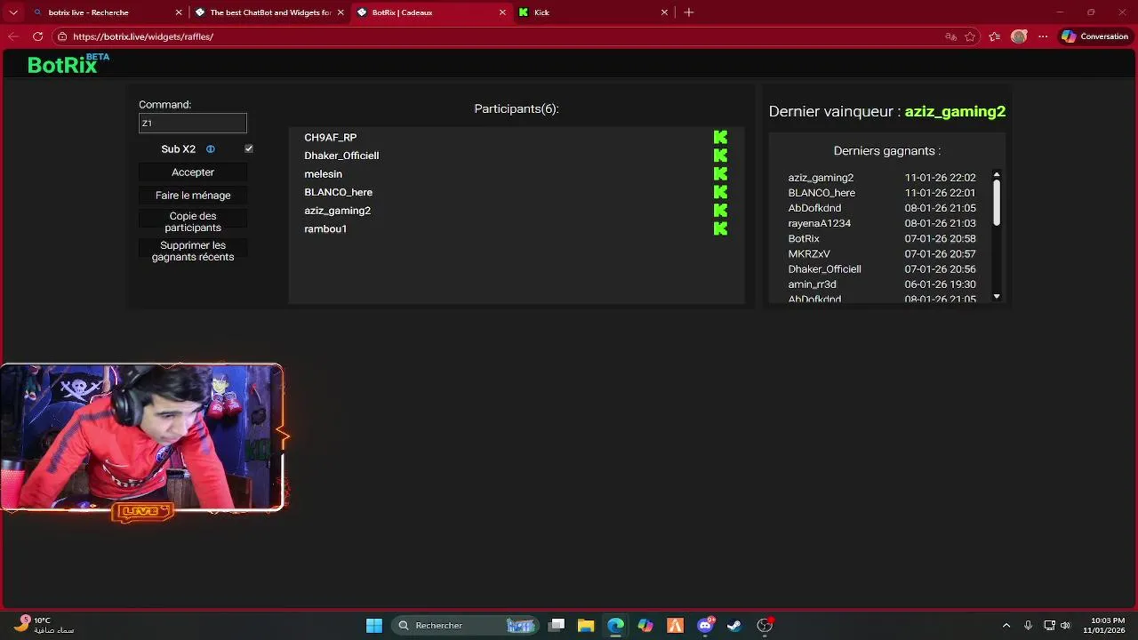
Task: Click the browser address bar URL
Action: [x=143, y=36]
